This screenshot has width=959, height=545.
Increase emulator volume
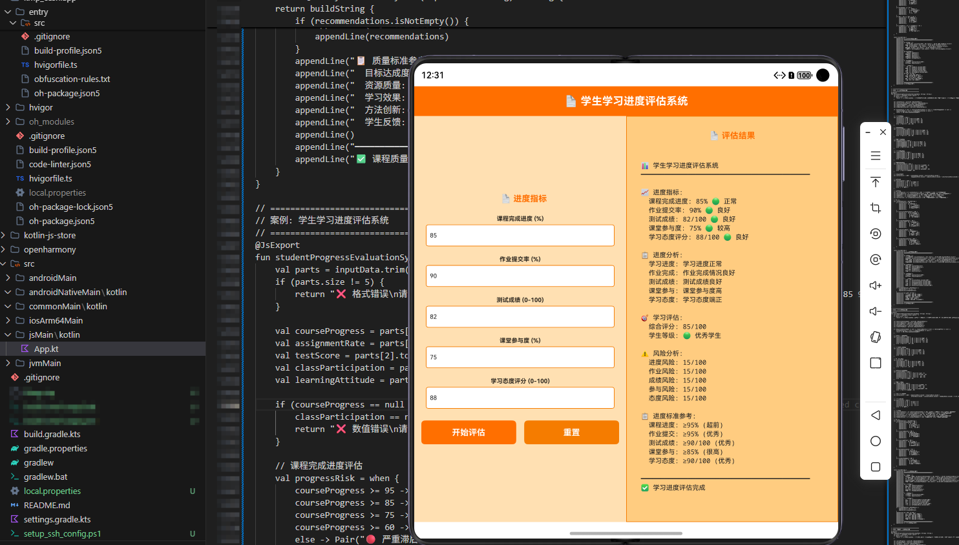coord(876,285)
